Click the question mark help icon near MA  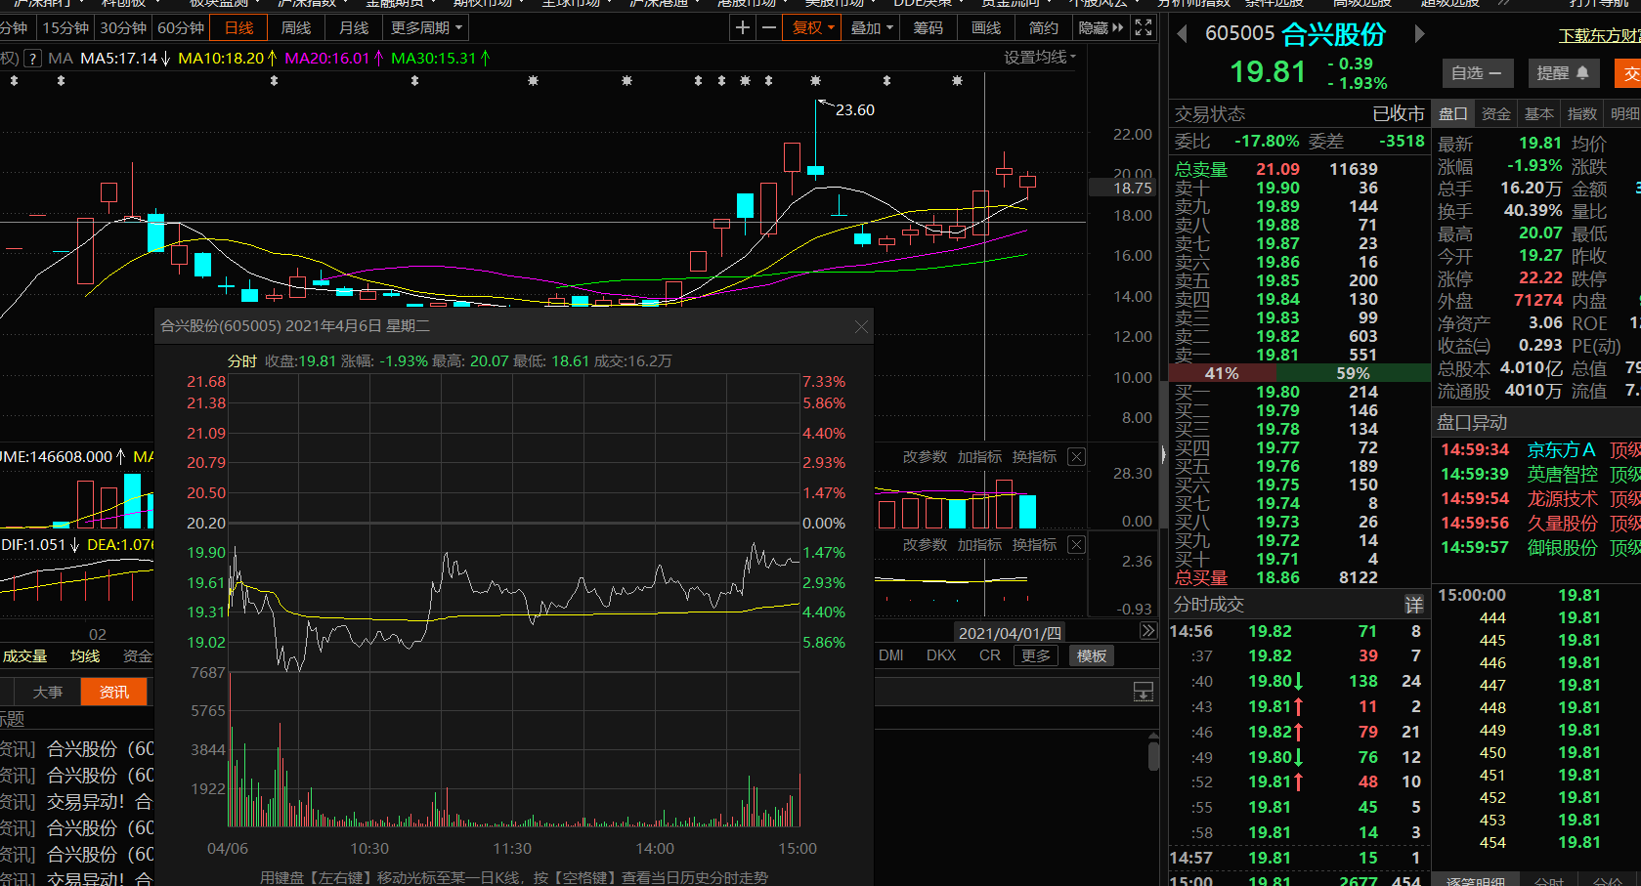[32, 59]
